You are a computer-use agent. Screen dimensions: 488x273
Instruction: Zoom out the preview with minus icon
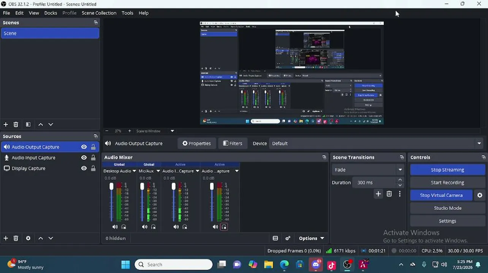(107, 131)
